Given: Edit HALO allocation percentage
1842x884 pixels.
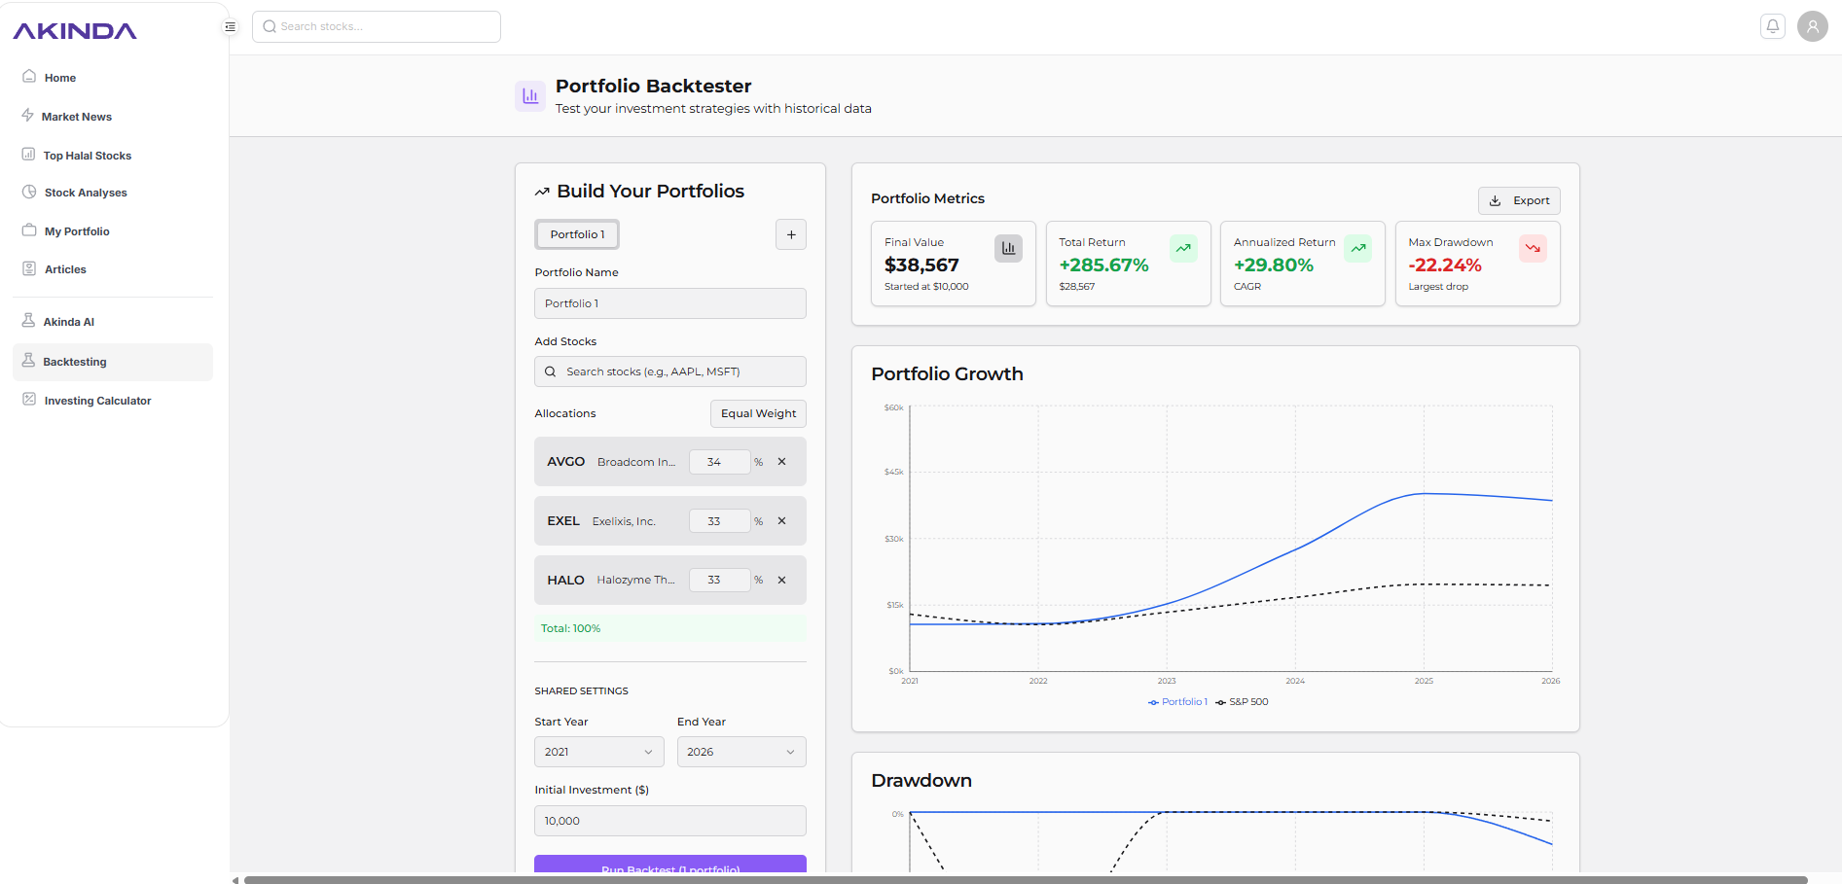Looking at the screenshot, I should click(x=719, y=580).
